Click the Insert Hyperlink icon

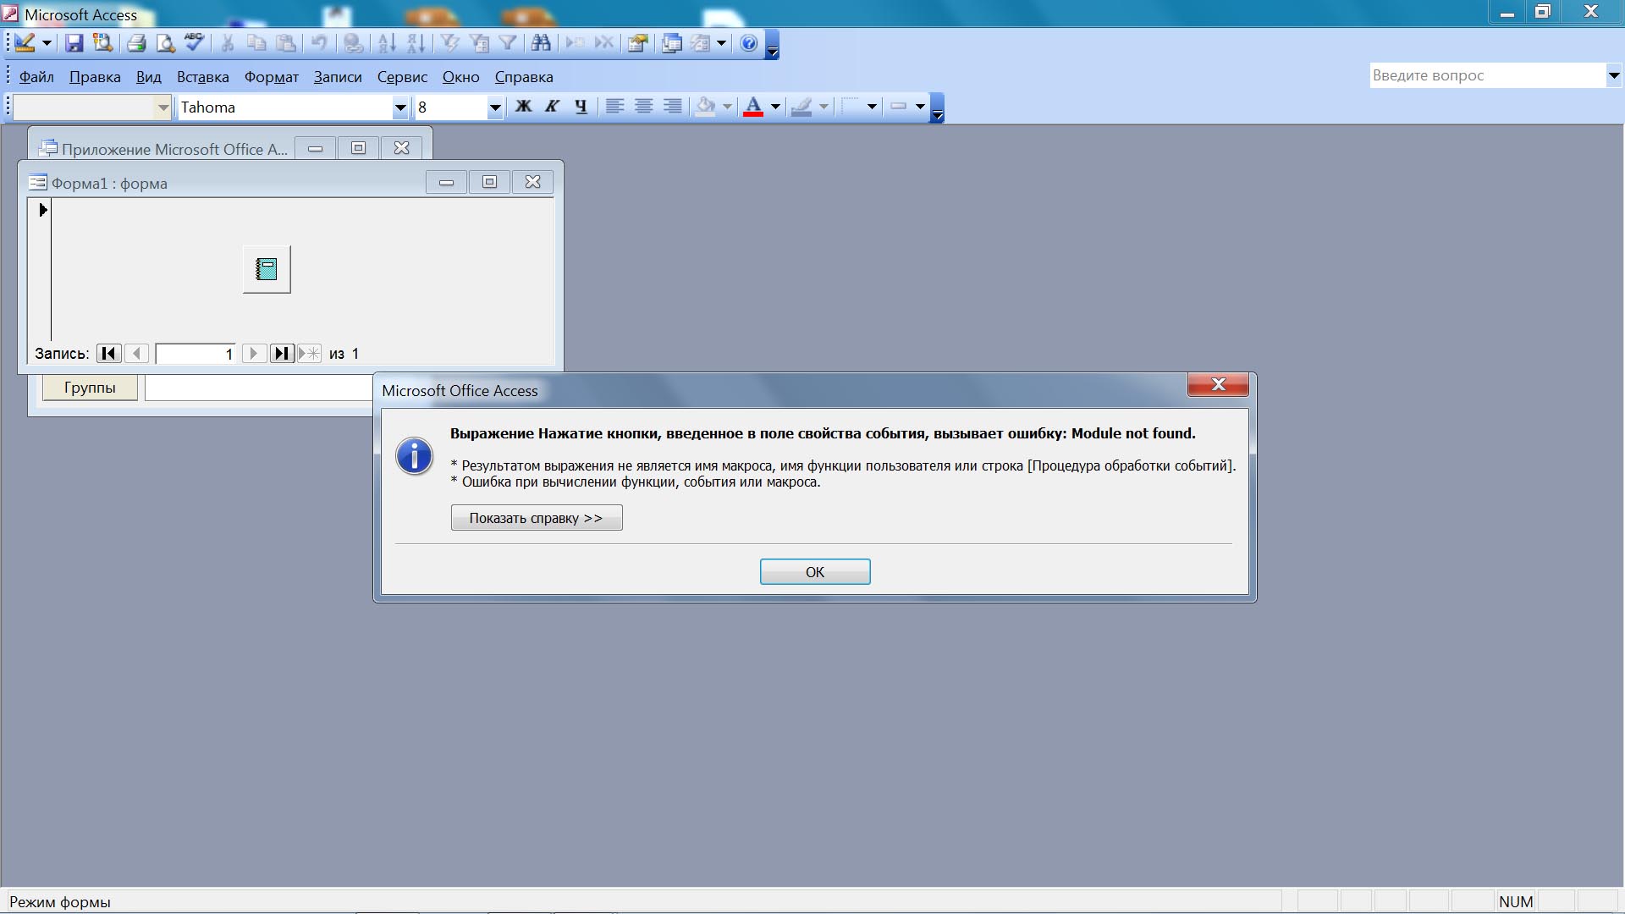point(354,43)
